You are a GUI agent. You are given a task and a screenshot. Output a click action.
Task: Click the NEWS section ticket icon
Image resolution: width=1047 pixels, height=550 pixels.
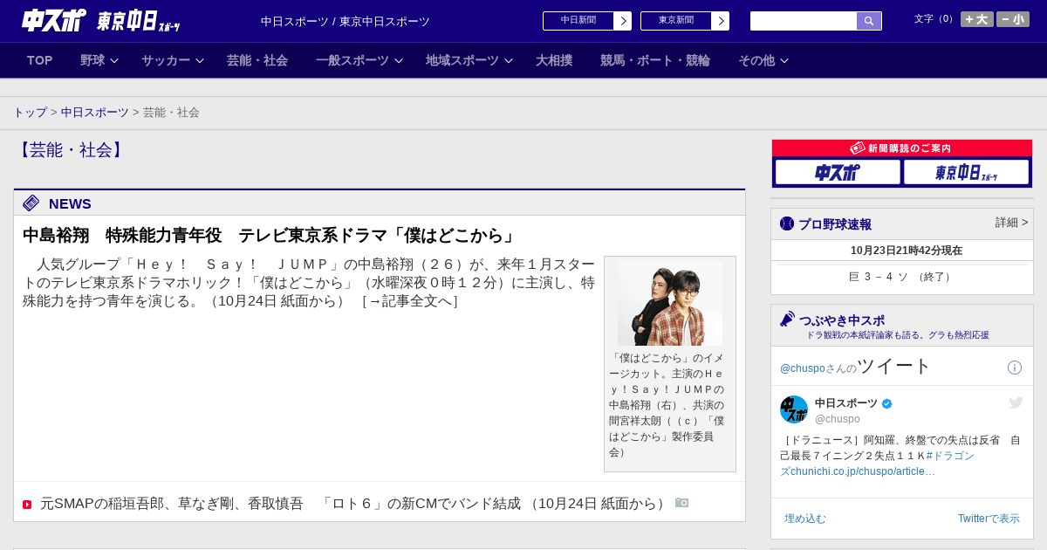(31, 203)
